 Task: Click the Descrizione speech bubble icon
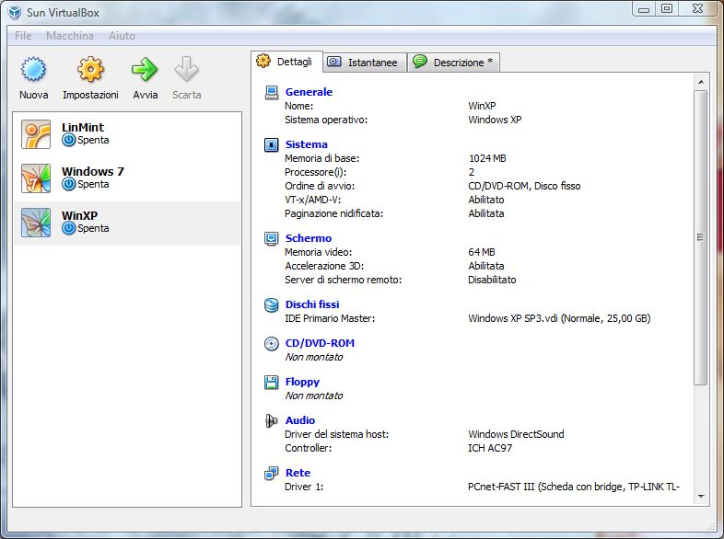[420, 62]
